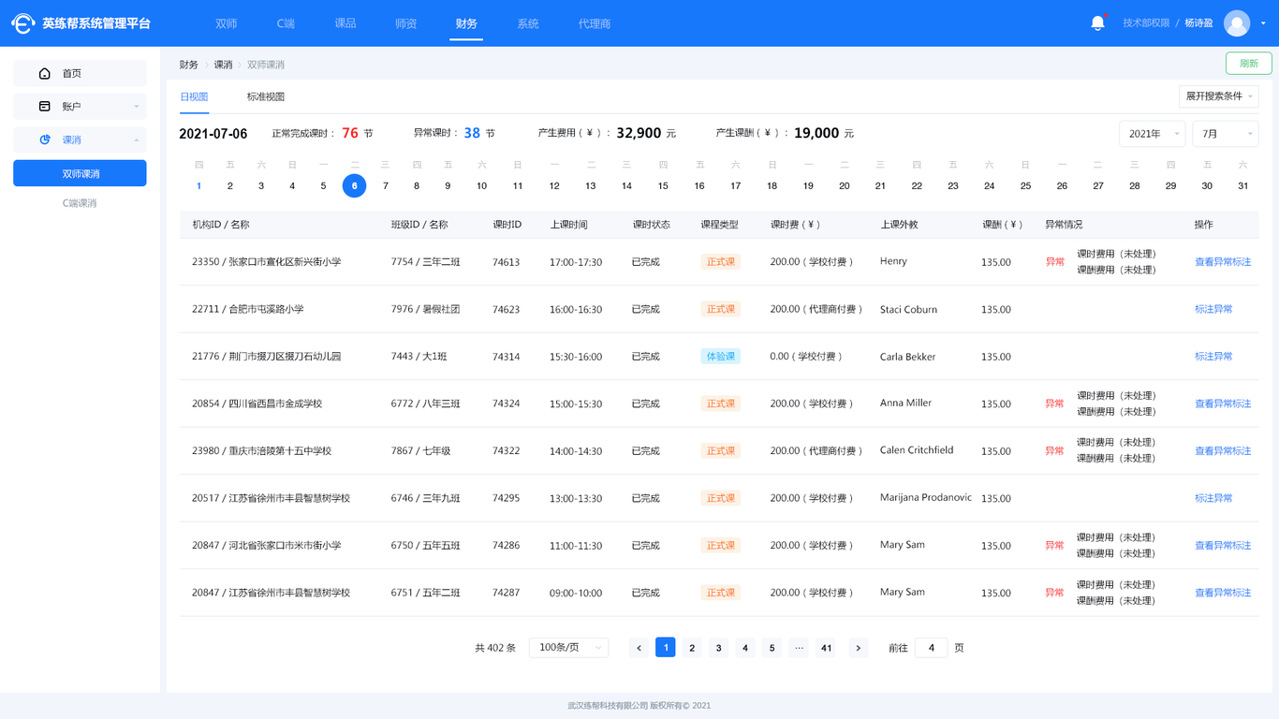Image resolution: width=1279 pixels, height=719 pixels.
Task: Collapse the 课消 sidebar section arrow
Action: click(x=136, y=139)
